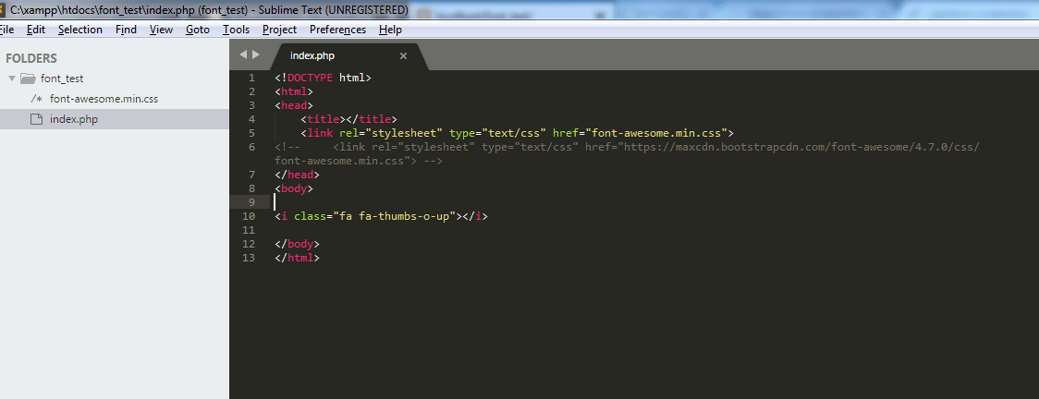This screenshot has height=399, width=1039.
Task: Open the Goto menu
Action: 198,30
